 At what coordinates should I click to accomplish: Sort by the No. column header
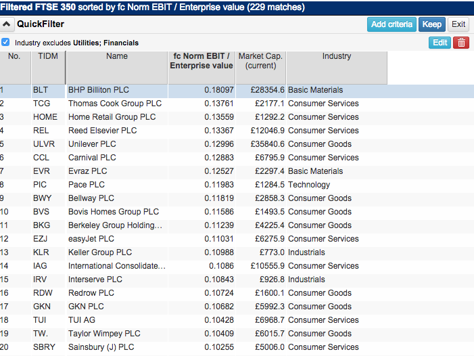[x=15, y=68]
